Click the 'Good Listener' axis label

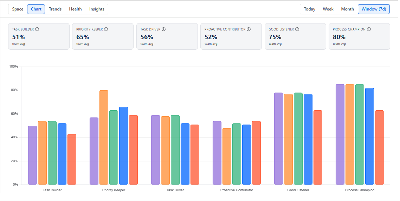coord(298,190)
